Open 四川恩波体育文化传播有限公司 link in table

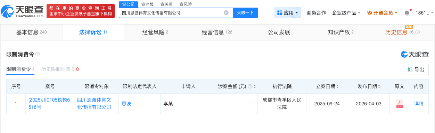pyautogui.click(x=94, y=104)
